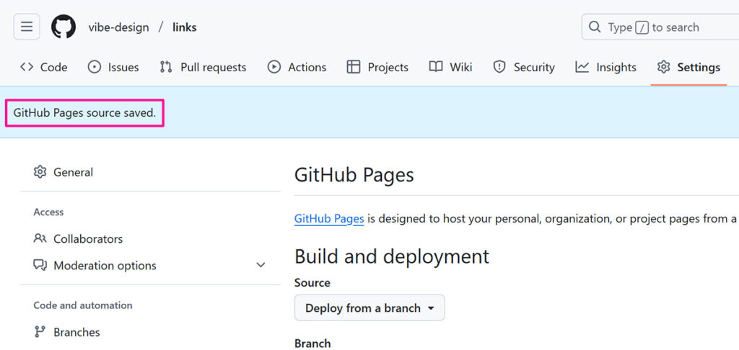The width and height of the screenshot is (739, 350).
Task: Open the hamburger navigation menu
Action: [x=27, y=27]
